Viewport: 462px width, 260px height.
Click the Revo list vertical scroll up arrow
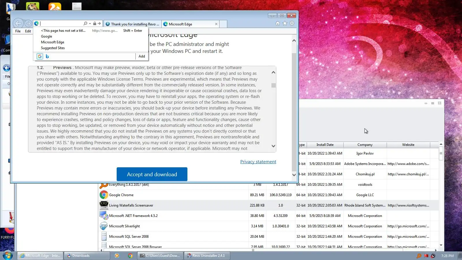click(x=441, y=144)
